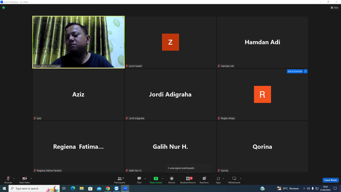
Task: Open TeamViewer icon on taskbar
Action: (117, 188)
